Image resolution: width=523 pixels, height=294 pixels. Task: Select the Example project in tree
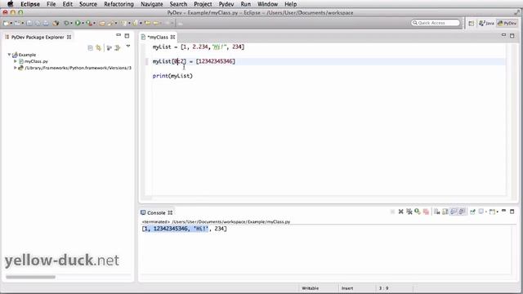[x=27, y=55]
